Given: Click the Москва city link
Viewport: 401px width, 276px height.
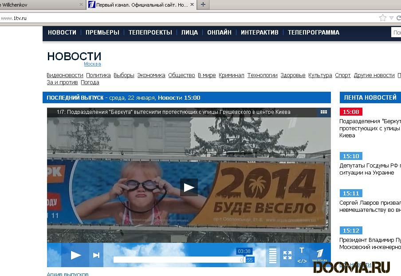Looking at the screenshot, I should (x=92, y=64).
